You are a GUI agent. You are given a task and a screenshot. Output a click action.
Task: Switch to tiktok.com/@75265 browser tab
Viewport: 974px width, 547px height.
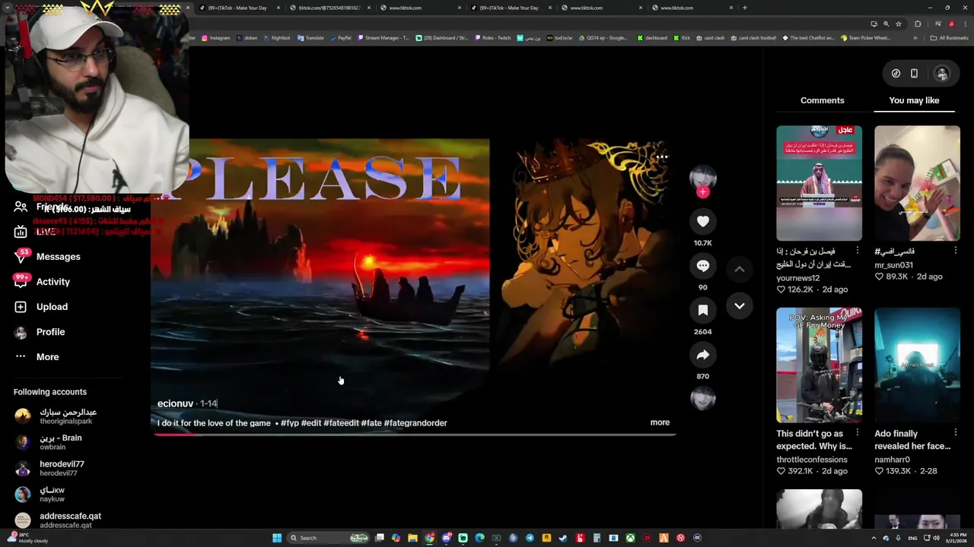329,8
